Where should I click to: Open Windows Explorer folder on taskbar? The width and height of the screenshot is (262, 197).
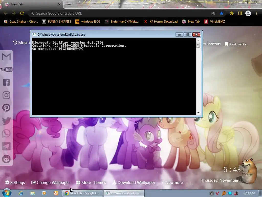[32, 193]
